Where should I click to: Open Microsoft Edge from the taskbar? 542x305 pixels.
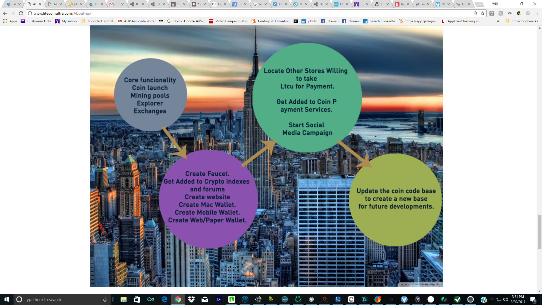[x=164, y=299]
